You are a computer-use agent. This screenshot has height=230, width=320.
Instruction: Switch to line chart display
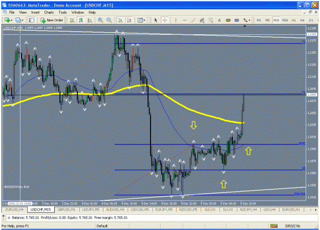coord(90,20)
